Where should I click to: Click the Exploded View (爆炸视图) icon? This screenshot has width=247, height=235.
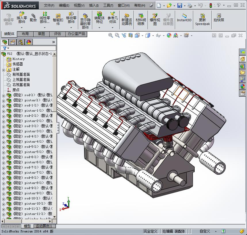155,18
